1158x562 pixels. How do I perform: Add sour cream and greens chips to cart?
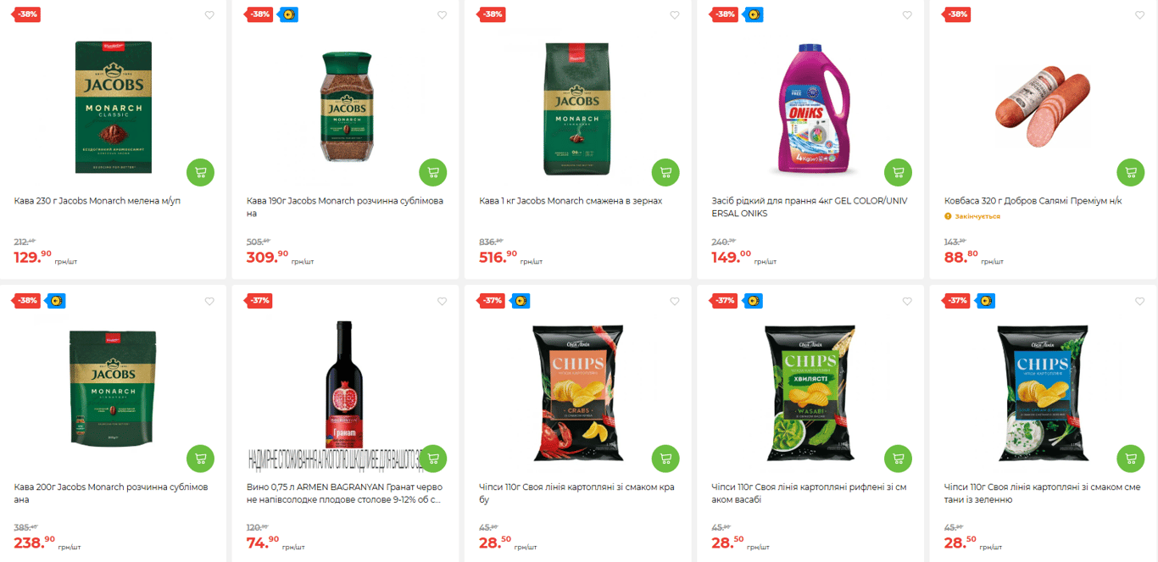coord(1131,459)
